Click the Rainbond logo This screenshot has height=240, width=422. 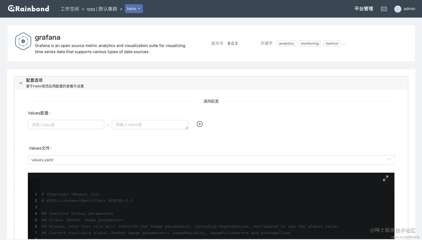[28, 9]
